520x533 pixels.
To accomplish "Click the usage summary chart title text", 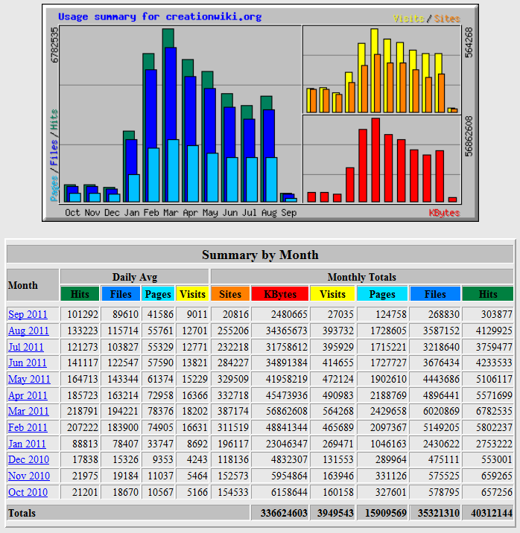I will [159, 16].
